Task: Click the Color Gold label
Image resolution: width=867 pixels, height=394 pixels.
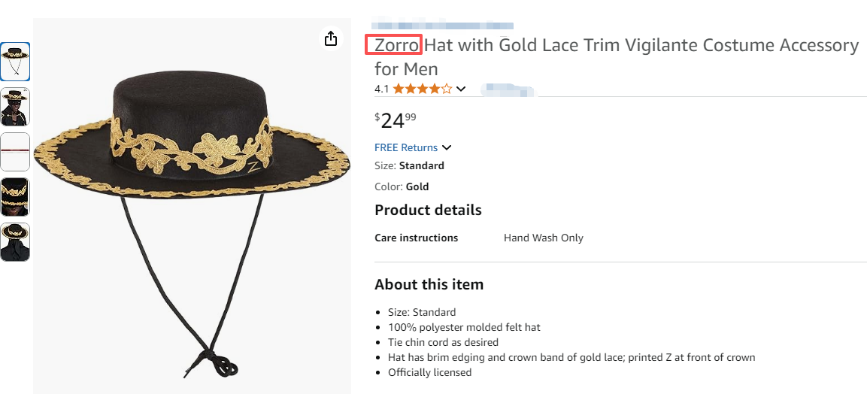Action: click(x=402, y=186)
